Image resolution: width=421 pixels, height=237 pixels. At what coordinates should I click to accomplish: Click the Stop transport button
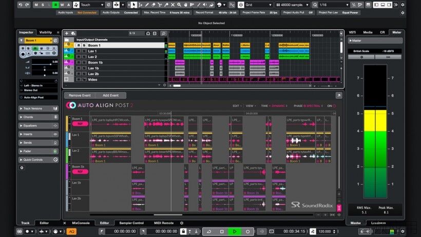tap(222, 231)
